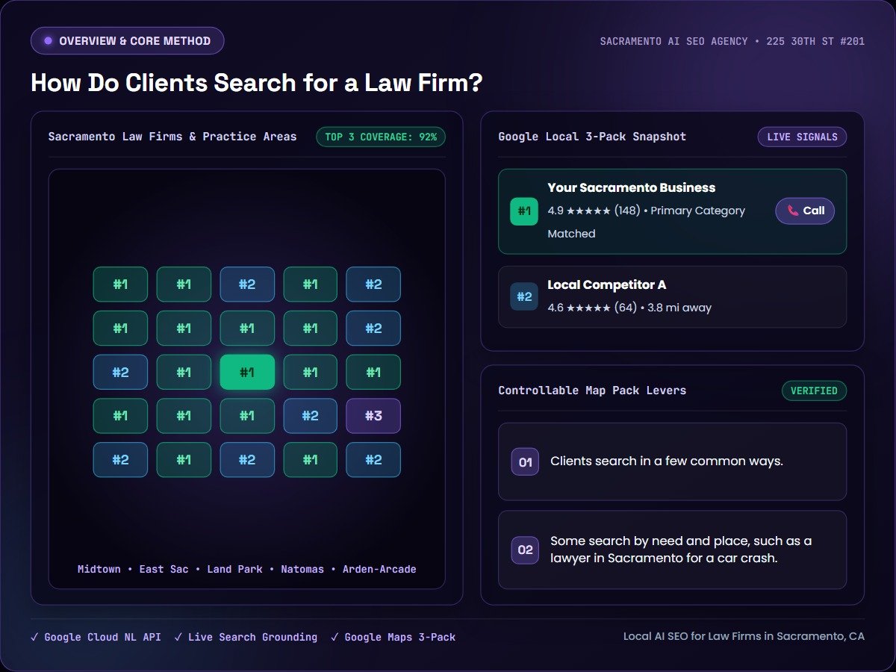Select the Controllable Map Pack Levers title
This screenshot has height=672, width=896.
click(x=592, y=391)
